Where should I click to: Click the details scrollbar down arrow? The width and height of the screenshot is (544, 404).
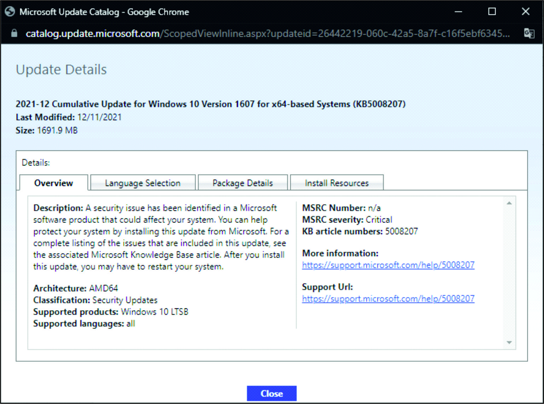tap(509, 342)
